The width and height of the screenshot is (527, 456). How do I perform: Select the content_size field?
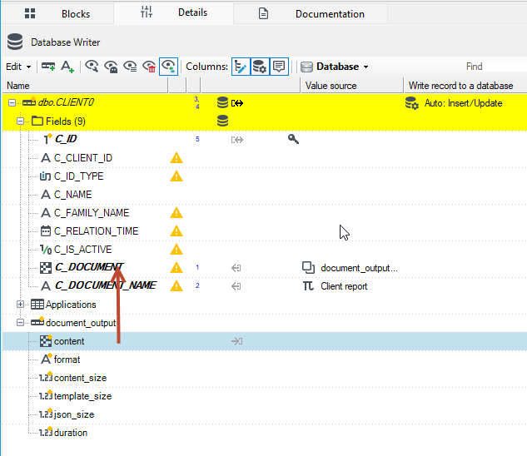coord(80,378)
